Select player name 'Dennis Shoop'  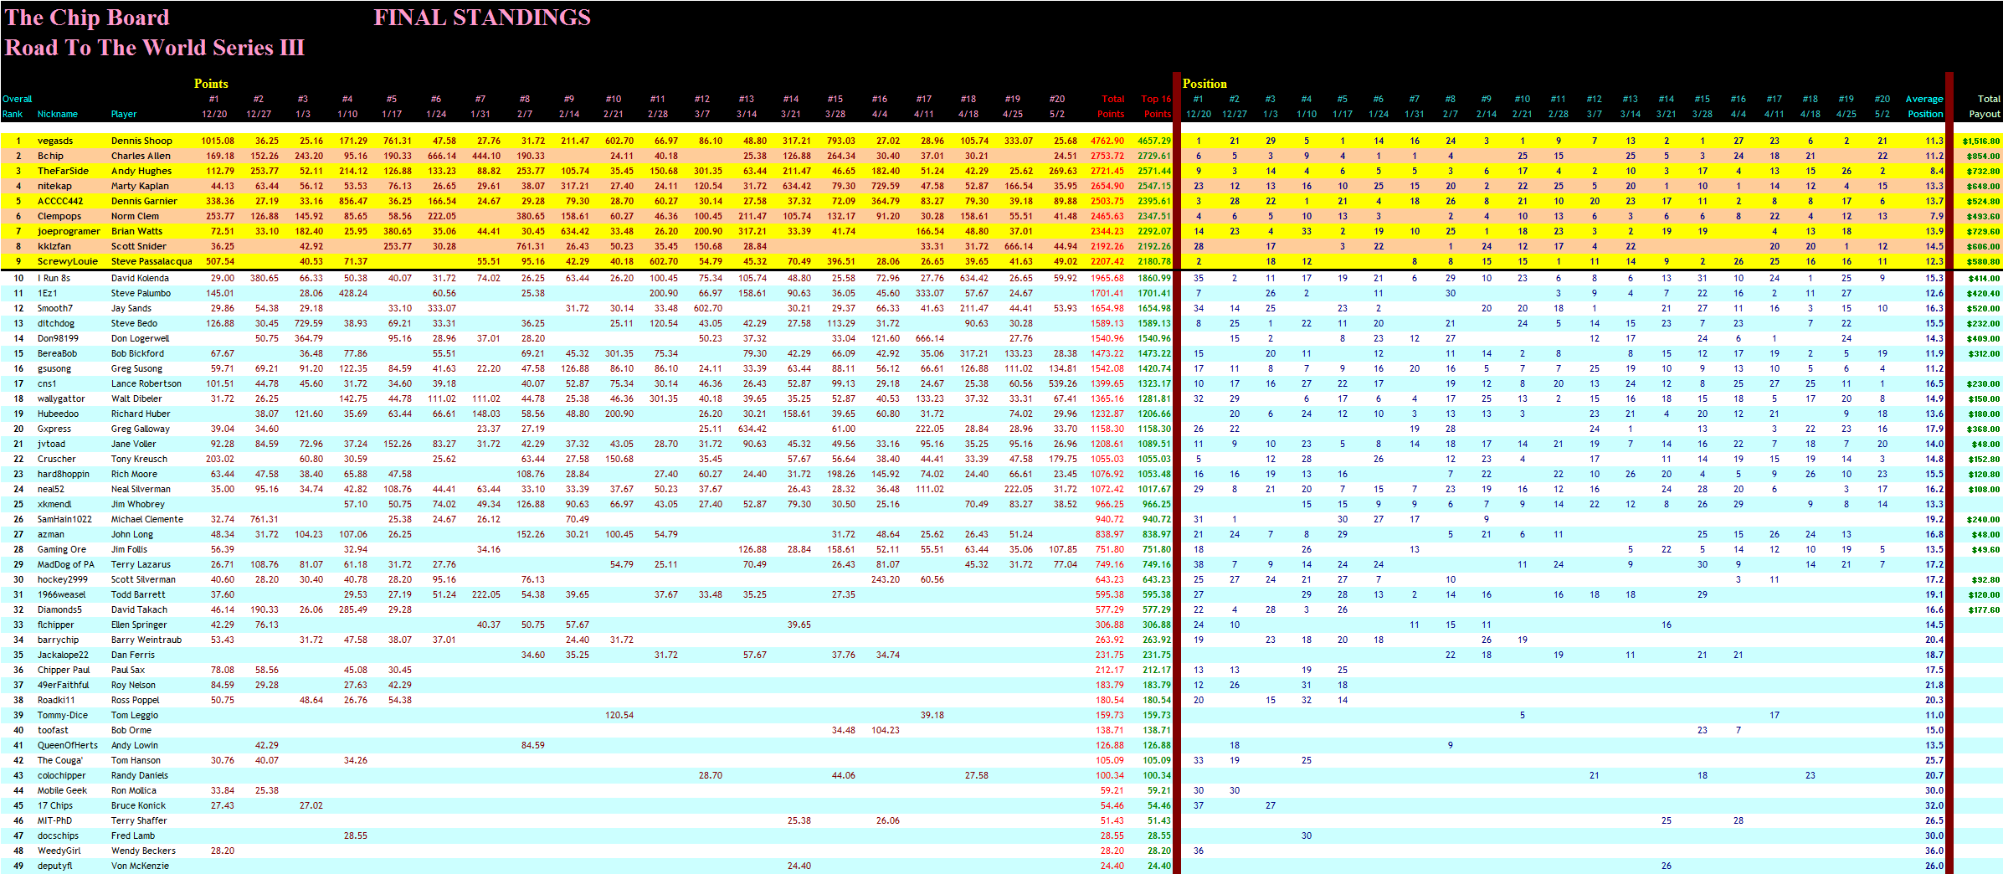[141, 141]
